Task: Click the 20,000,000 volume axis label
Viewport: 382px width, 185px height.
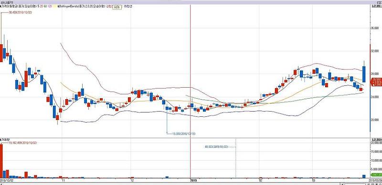Action: (x=376, y=143)
